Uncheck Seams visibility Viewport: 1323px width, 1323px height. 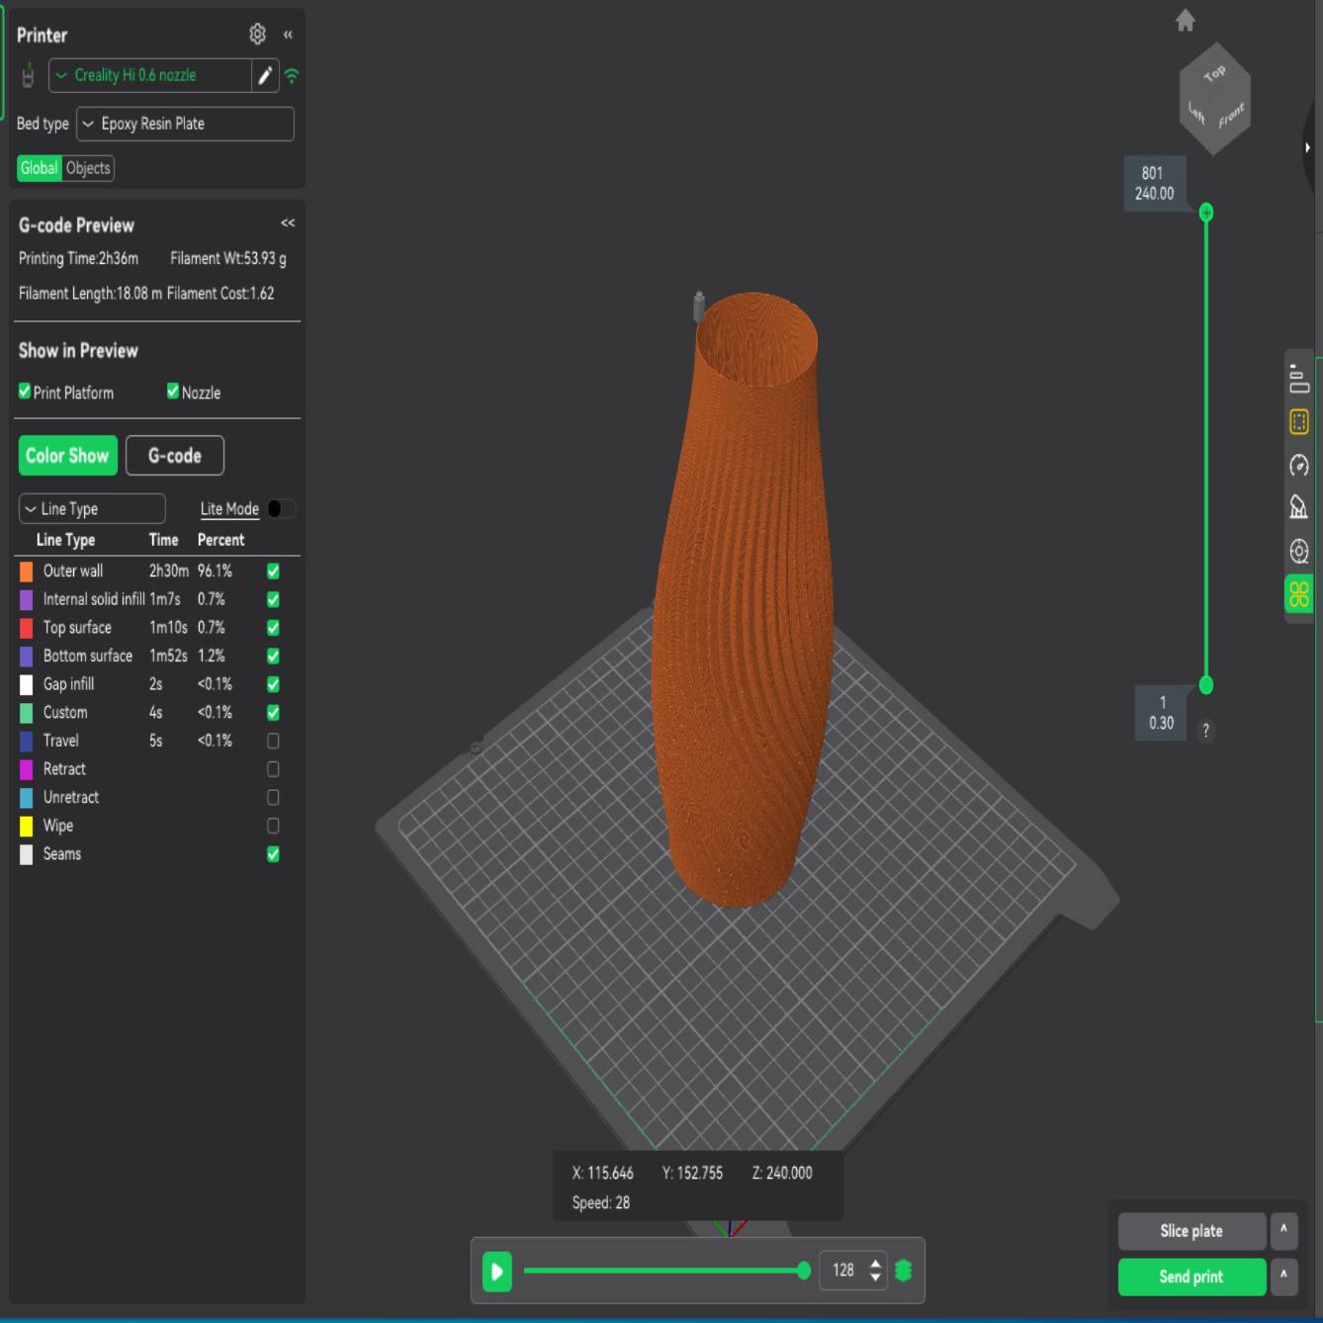pos(273,854)
